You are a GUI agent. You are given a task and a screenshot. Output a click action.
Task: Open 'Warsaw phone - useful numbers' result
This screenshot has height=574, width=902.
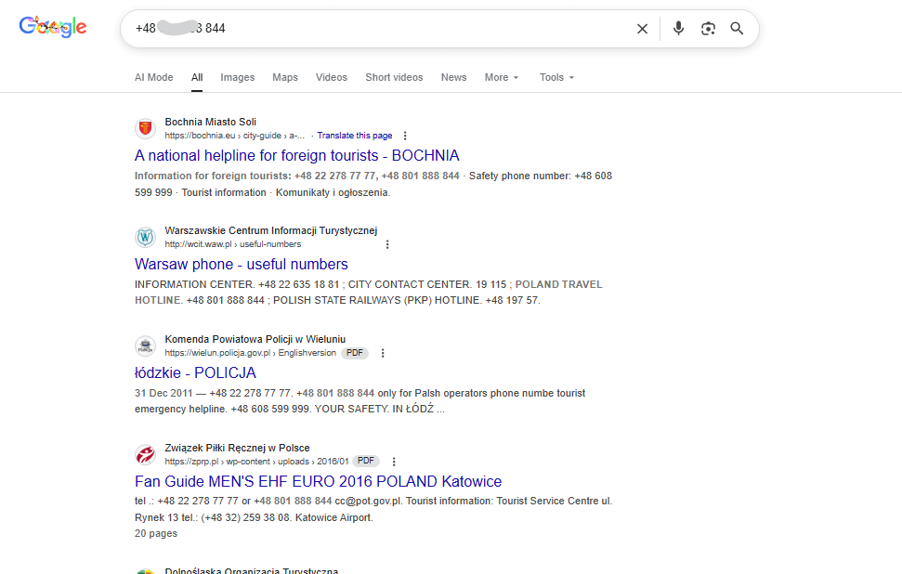tap(241, 264)
